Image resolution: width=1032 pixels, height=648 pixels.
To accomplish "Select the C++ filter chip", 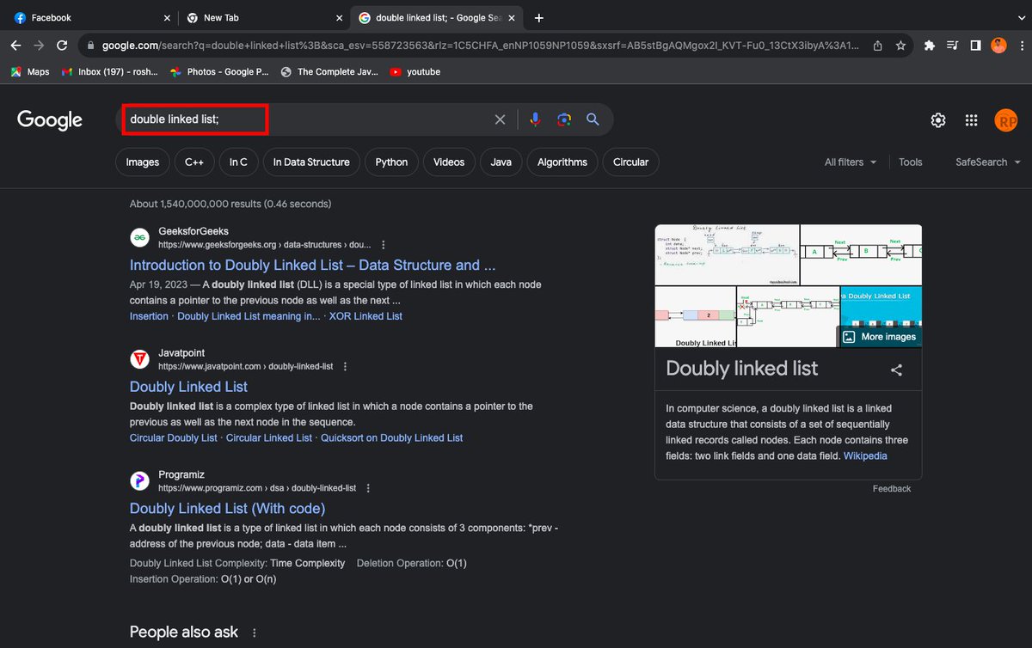I will click(x=194, y=162).
